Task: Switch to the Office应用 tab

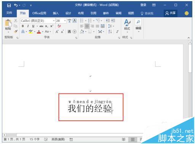Action: pos(39,13)
